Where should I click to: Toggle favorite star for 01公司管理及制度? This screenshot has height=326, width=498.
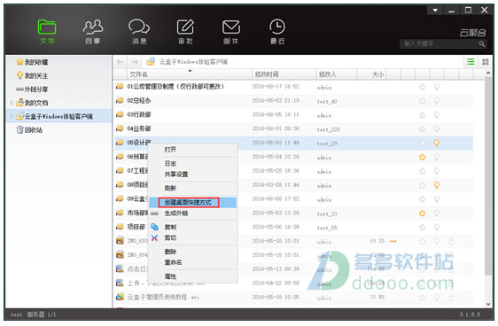pos(422,87)
